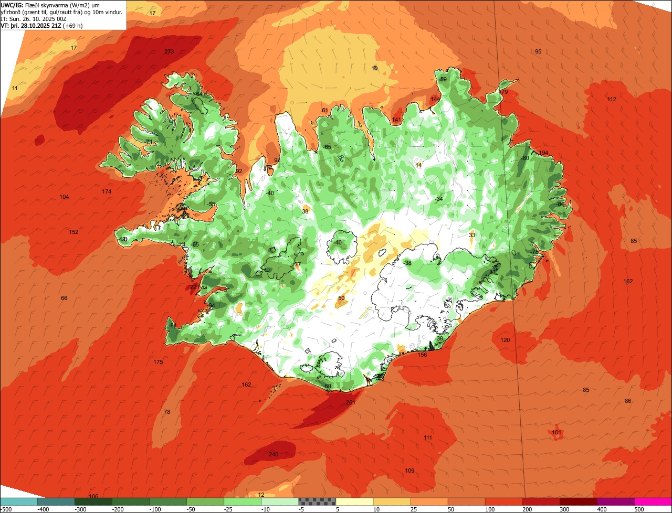Click the -200 legend label
This screenshot has height=513, width=672.
(x=118, y=509)
